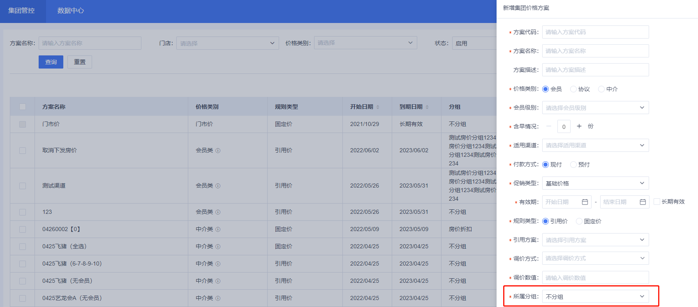The width and height of the screenshot is (698, 307).
Task: Open calendar icon in 结束日期 field
Action: 643,202
